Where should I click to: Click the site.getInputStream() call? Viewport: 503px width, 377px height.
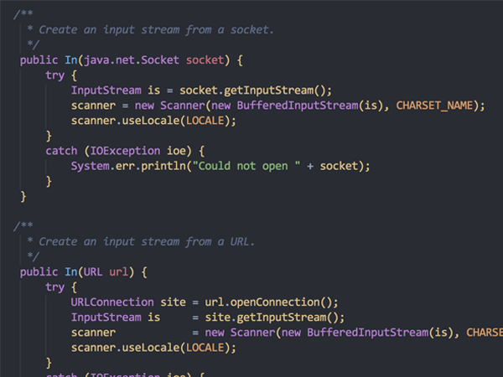coord(275,318)
